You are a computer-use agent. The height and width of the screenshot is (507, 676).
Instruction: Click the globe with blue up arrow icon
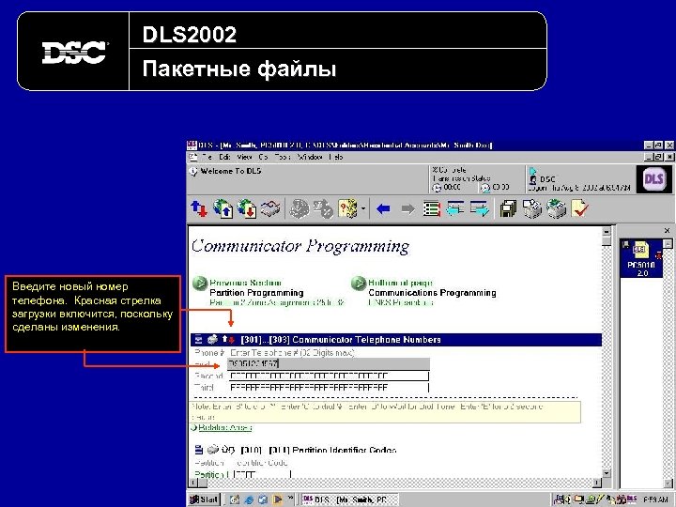(223, 208)
